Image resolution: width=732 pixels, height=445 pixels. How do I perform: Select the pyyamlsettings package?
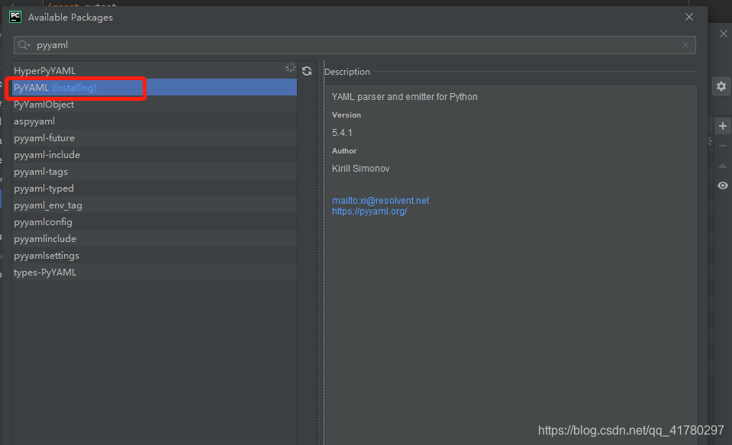point(154,256)
